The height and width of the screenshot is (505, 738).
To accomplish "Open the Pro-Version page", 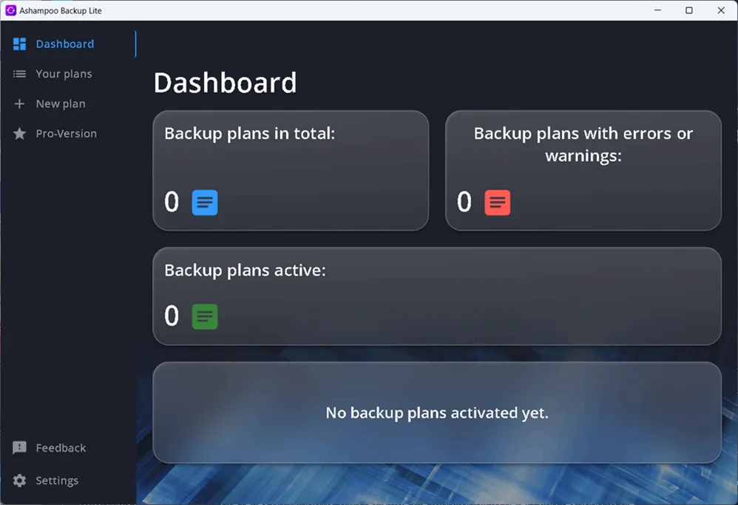I will [66, 134].
